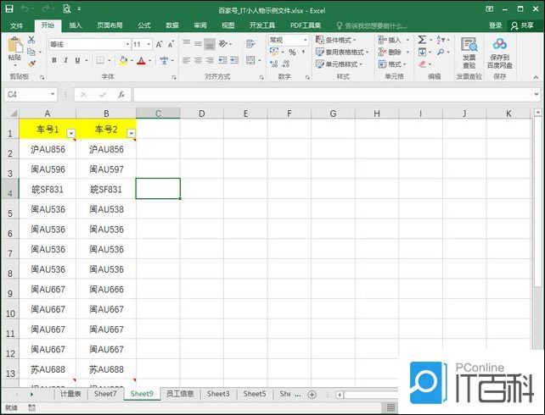The width and height of the screenshot is (545, 415).
Task: Click the Merge and Center icon
Action: 250,61
